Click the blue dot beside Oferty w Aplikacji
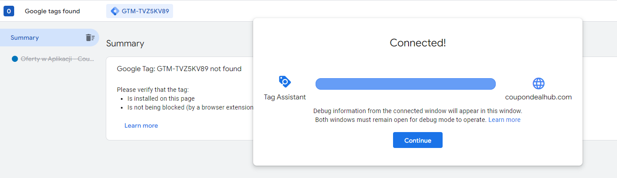This screenshot has height=178, width=617. click(15, 59)
